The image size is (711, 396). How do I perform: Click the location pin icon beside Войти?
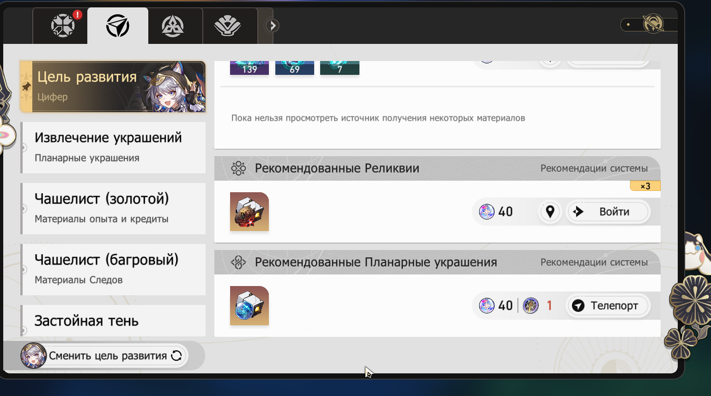point(550,212)
